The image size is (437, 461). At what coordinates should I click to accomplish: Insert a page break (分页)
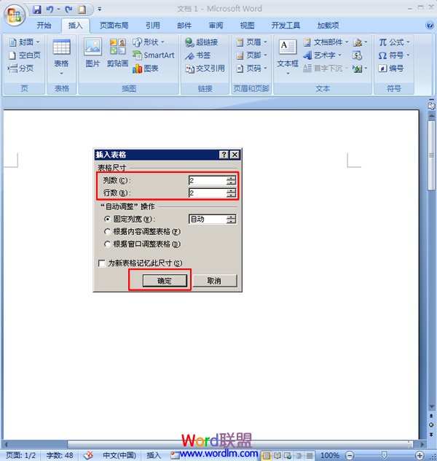click(x=20, y=69)
